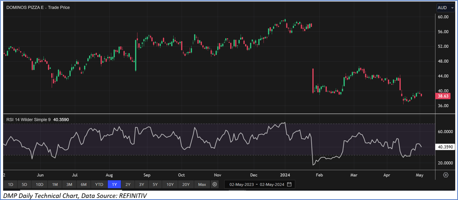Show the Max time range
Image resolution: width=458 pixels, height=200 pixels.
click(x=202, y=184)
